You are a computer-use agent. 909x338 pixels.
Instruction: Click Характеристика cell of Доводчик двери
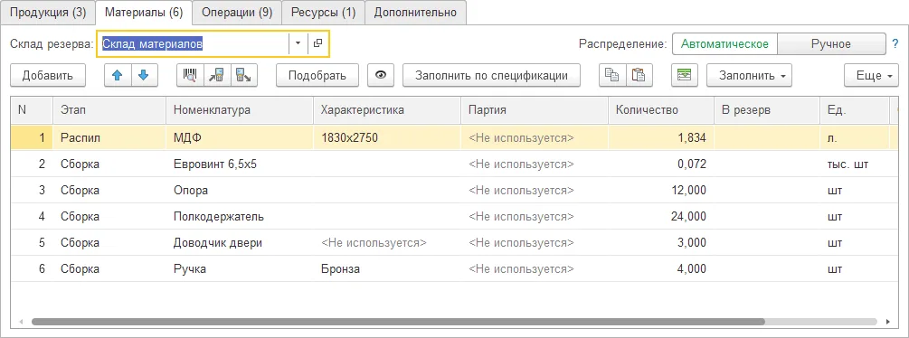[x=387, y=243]
